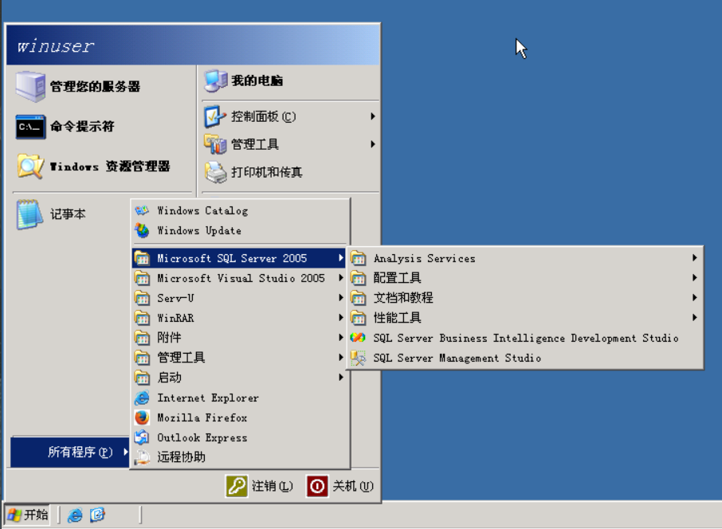The image size is (722, 529).
Task: Expand the 配置工具 submenu arrow
Action: (x=694, y=277)
